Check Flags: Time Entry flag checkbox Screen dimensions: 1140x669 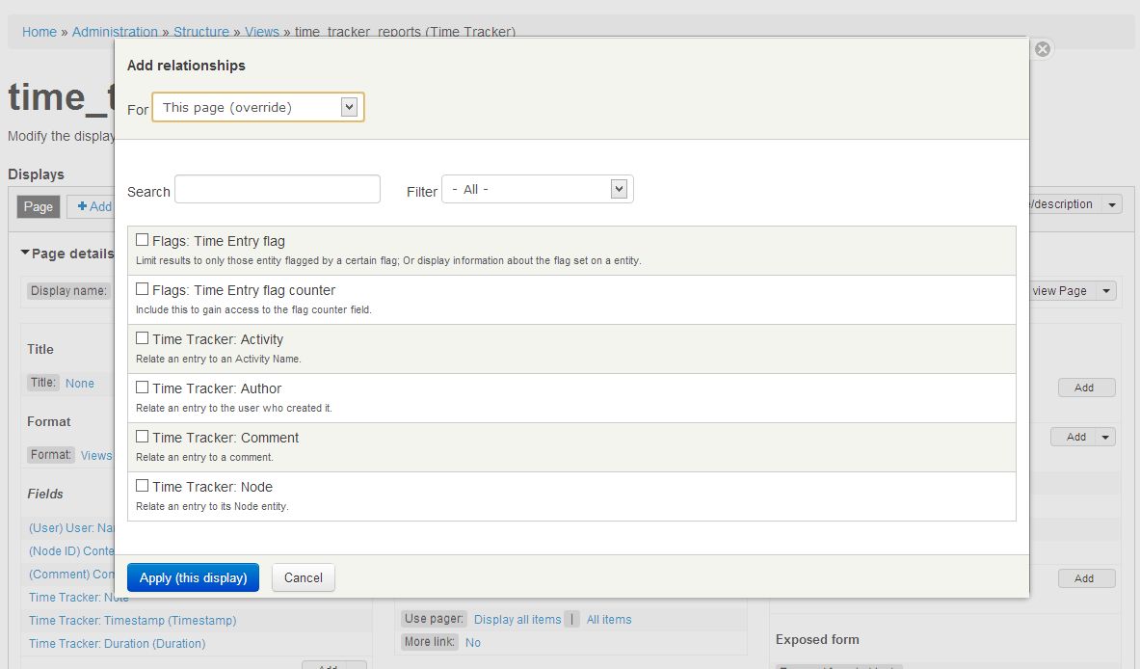pyautogui.click(x=143, y=240)
